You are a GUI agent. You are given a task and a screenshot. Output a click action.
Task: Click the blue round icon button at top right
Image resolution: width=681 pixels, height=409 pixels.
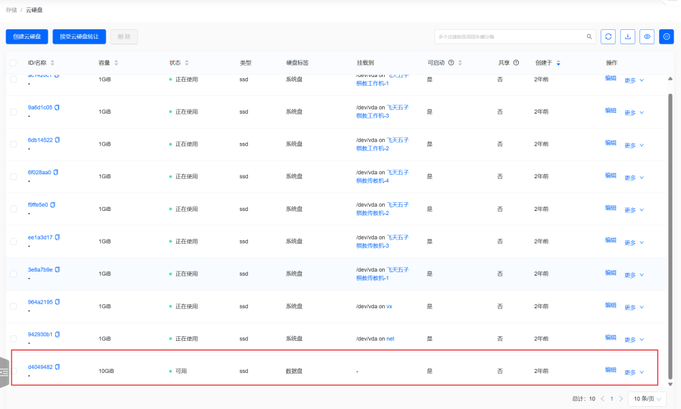pyautogui.click(x=667, y=37)
